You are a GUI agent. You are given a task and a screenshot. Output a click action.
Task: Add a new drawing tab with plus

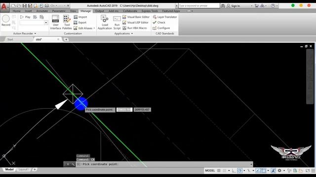(x=66, y=39)
